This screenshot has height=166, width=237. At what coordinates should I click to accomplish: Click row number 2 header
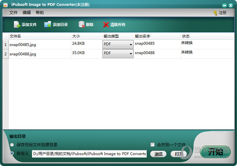pyautogui.click(x=6, y=54)
